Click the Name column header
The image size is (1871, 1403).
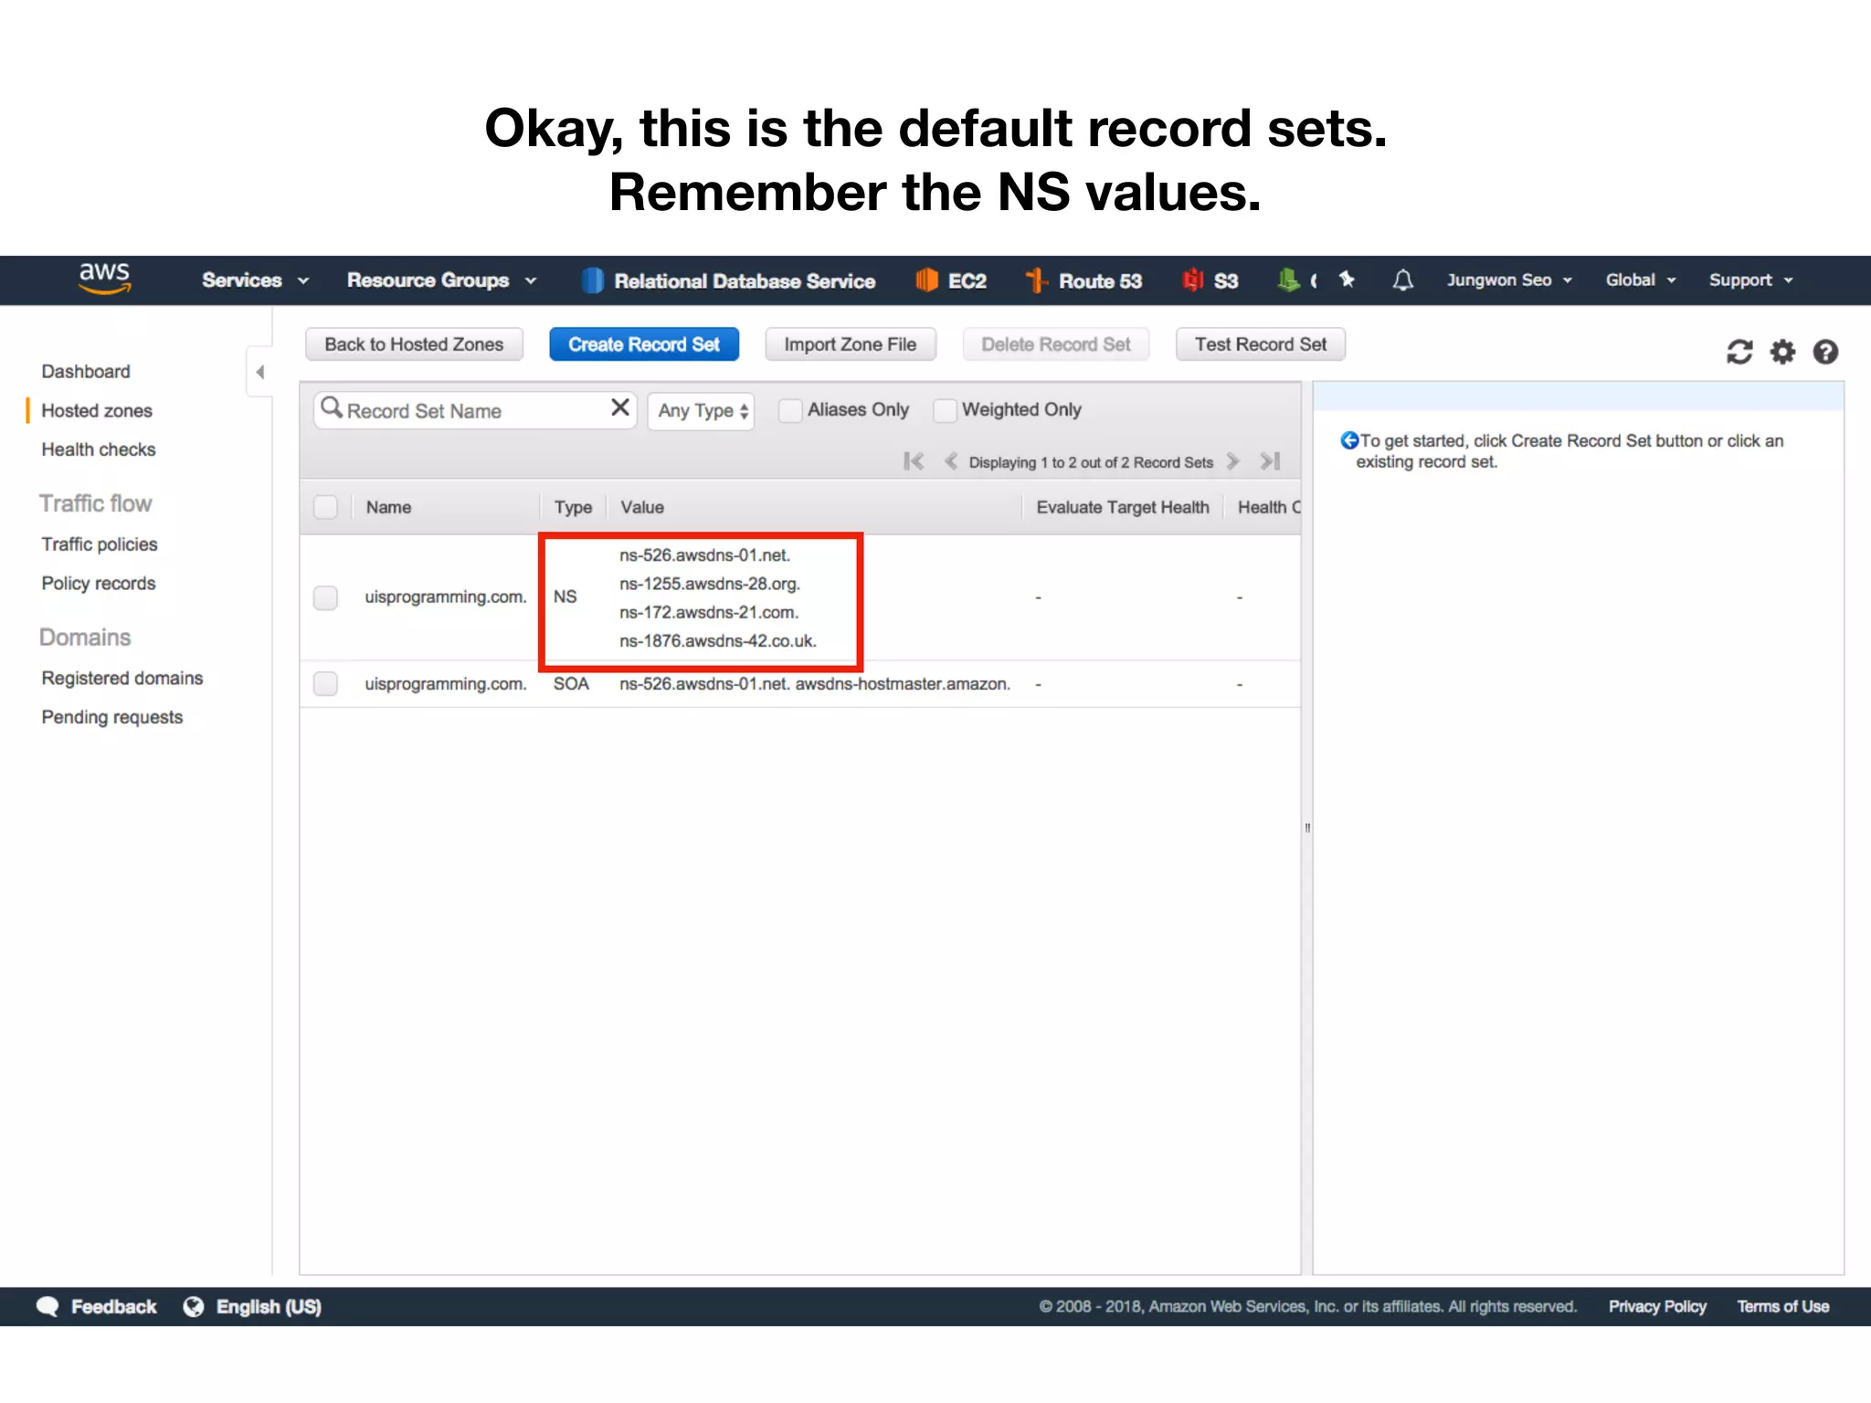click(389, 507)
